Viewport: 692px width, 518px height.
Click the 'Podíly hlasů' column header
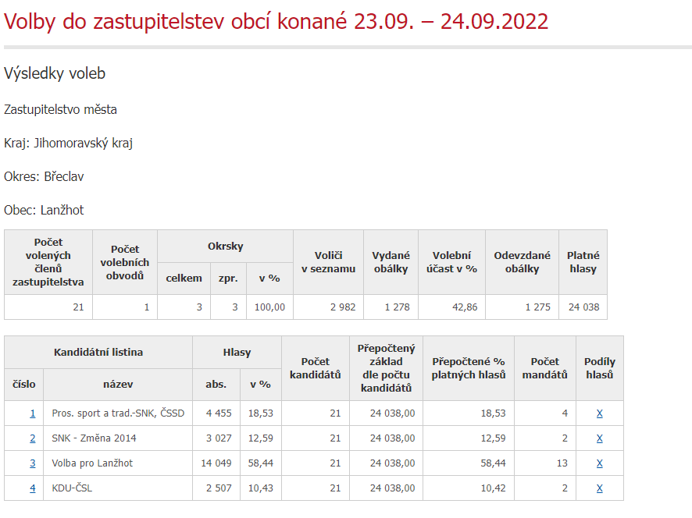click(x=599, y=368)
